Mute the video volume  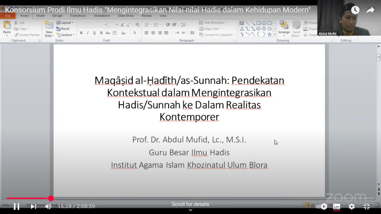48,206
